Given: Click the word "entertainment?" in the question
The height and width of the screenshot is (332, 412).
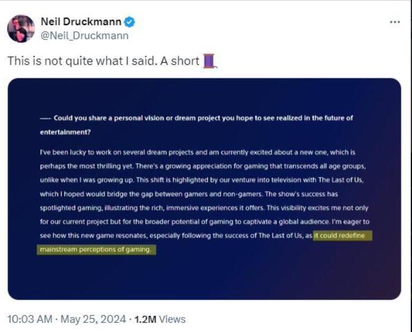Looking at the screenshot, I should click(65, 133).
